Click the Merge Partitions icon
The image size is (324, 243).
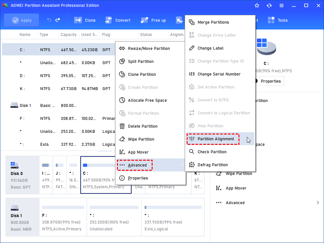pyautogui.click(x=192, y=22)
